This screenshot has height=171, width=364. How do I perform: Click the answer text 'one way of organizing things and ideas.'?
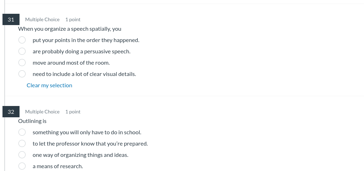click(x=80, y=155)
